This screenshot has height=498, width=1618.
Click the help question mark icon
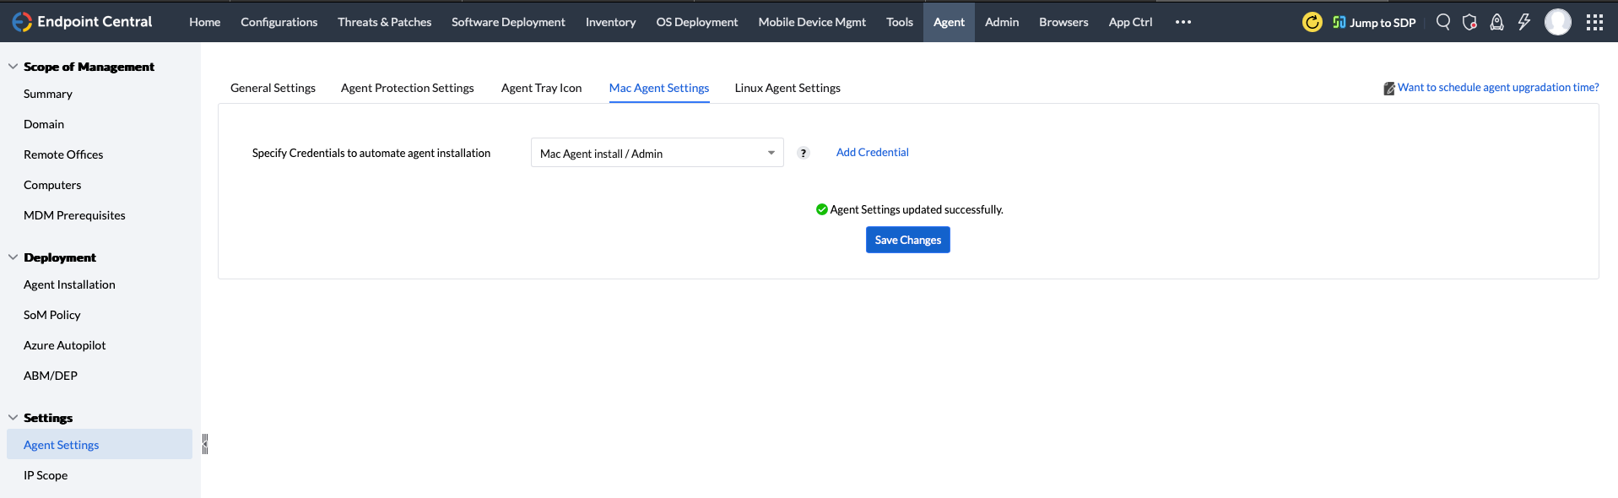tap(804, 153)
